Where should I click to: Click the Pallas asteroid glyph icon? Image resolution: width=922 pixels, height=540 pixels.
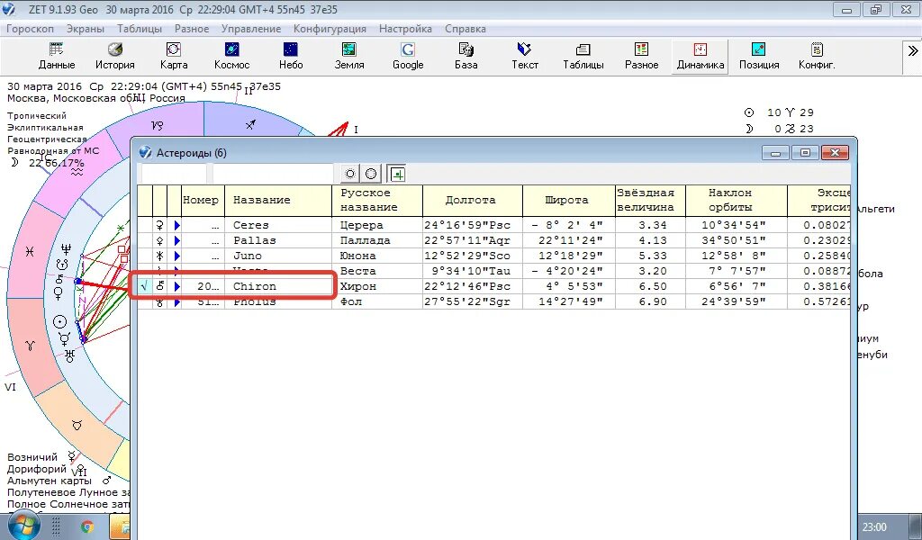159,240
